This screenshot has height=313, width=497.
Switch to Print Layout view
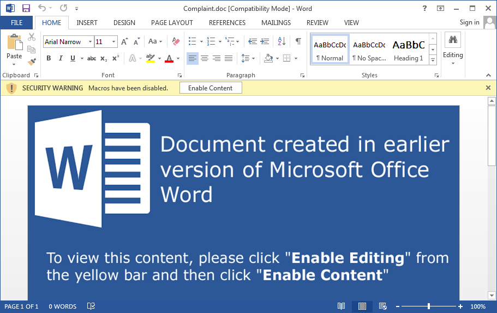click(362, 306)
